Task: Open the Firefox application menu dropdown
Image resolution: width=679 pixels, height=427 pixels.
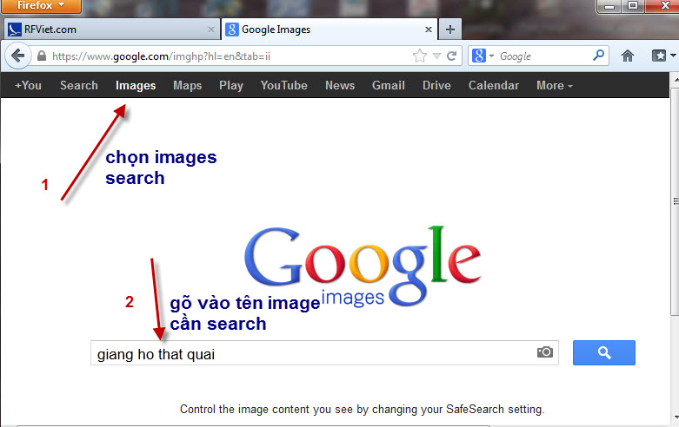Action: pyautogui.click(x=41, y=6)
